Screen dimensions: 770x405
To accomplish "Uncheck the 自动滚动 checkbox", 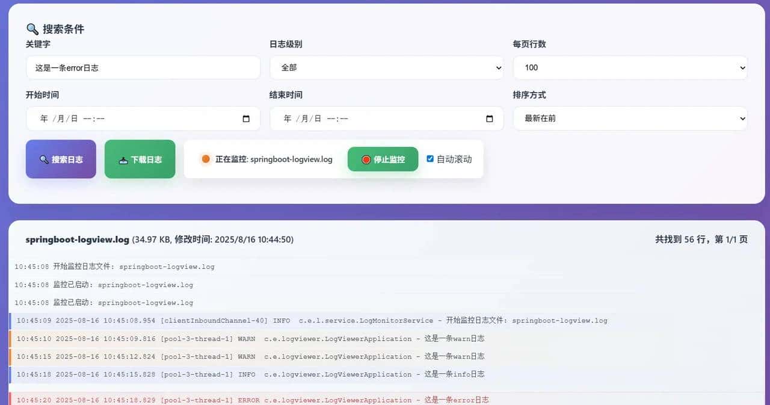I will point(430,158).
